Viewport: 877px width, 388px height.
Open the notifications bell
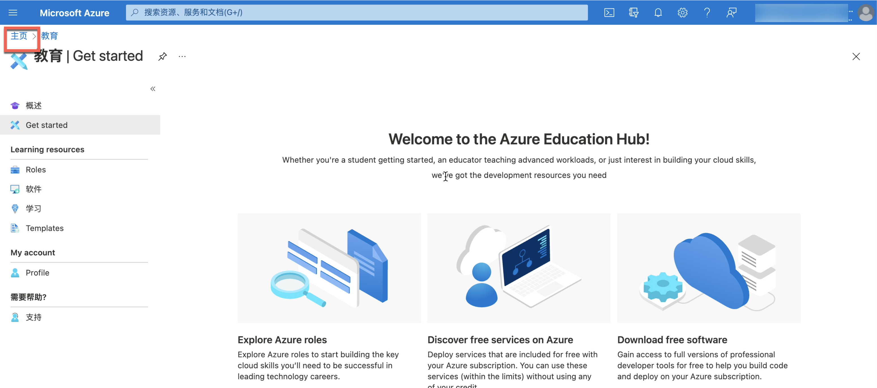coord(658,12)
